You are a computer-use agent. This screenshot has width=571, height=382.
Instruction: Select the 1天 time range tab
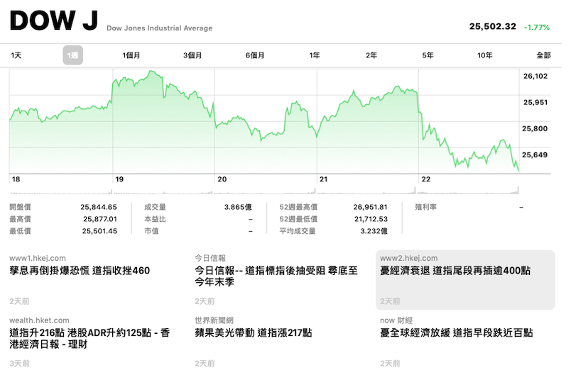point(16,55)
